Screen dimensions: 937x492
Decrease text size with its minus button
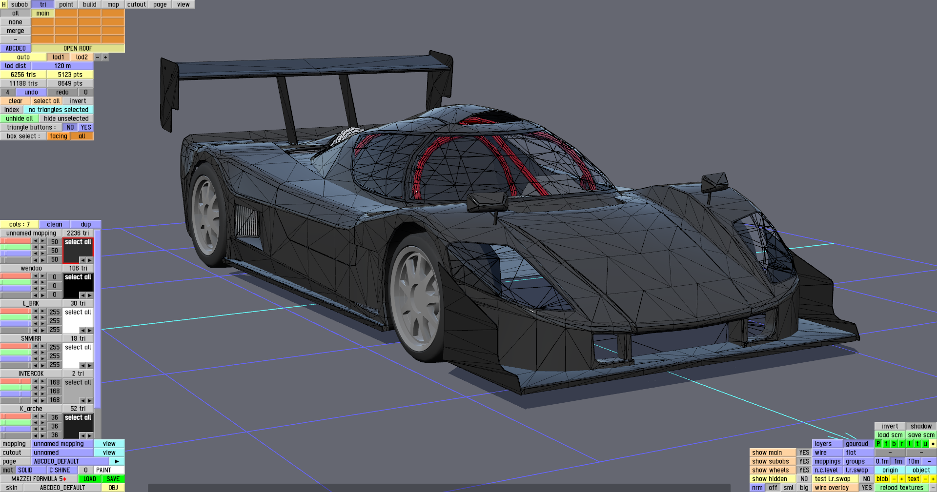[925, 479]
